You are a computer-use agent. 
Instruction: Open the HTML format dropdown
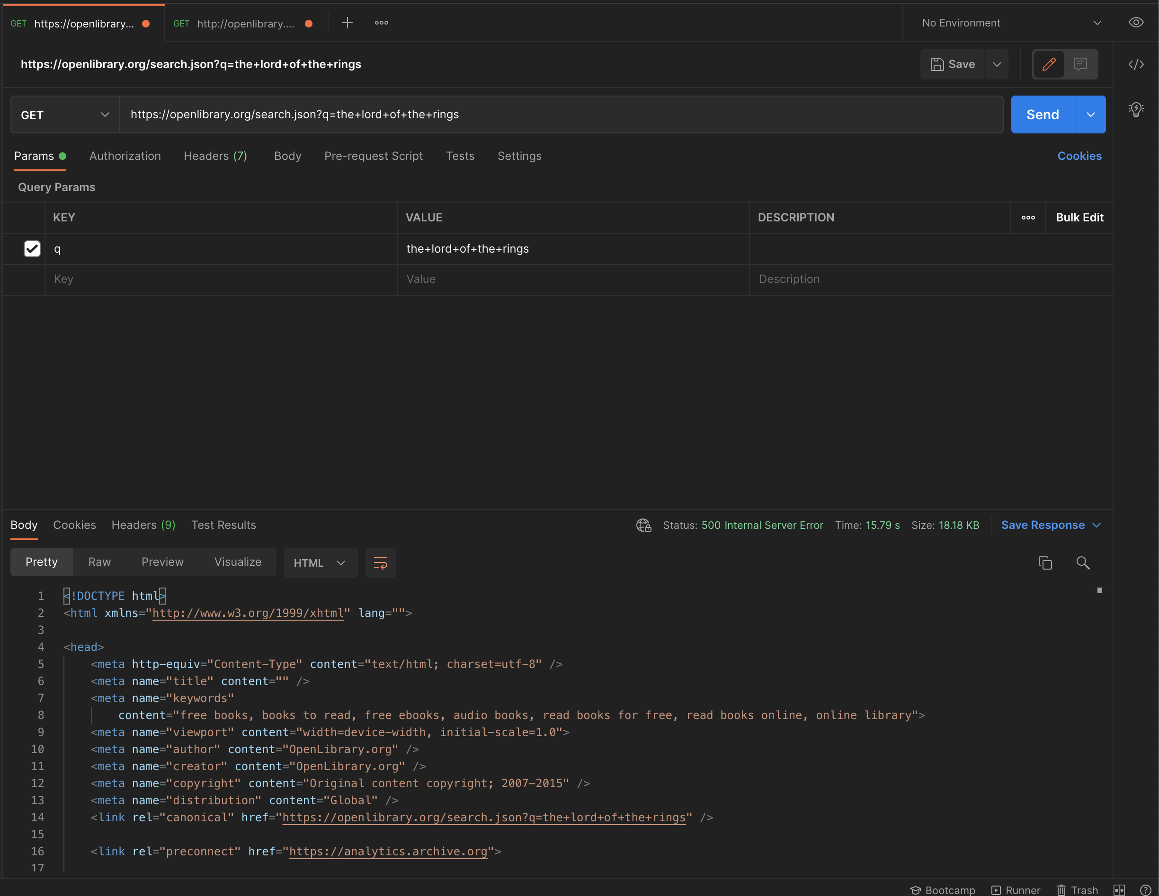321,562
